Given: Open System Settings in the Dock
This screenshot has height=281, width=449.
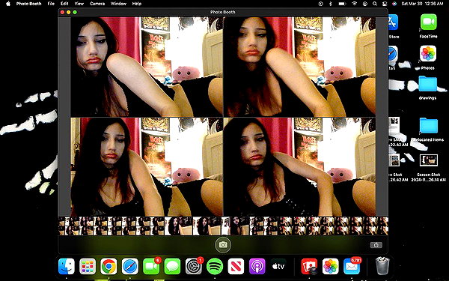Looking at the screenshot, I should click(194, 266).
